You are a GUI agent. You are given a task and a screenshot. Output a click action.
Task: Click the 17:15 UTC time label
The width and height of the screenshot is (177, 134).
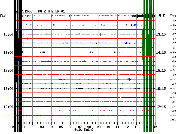161,107
